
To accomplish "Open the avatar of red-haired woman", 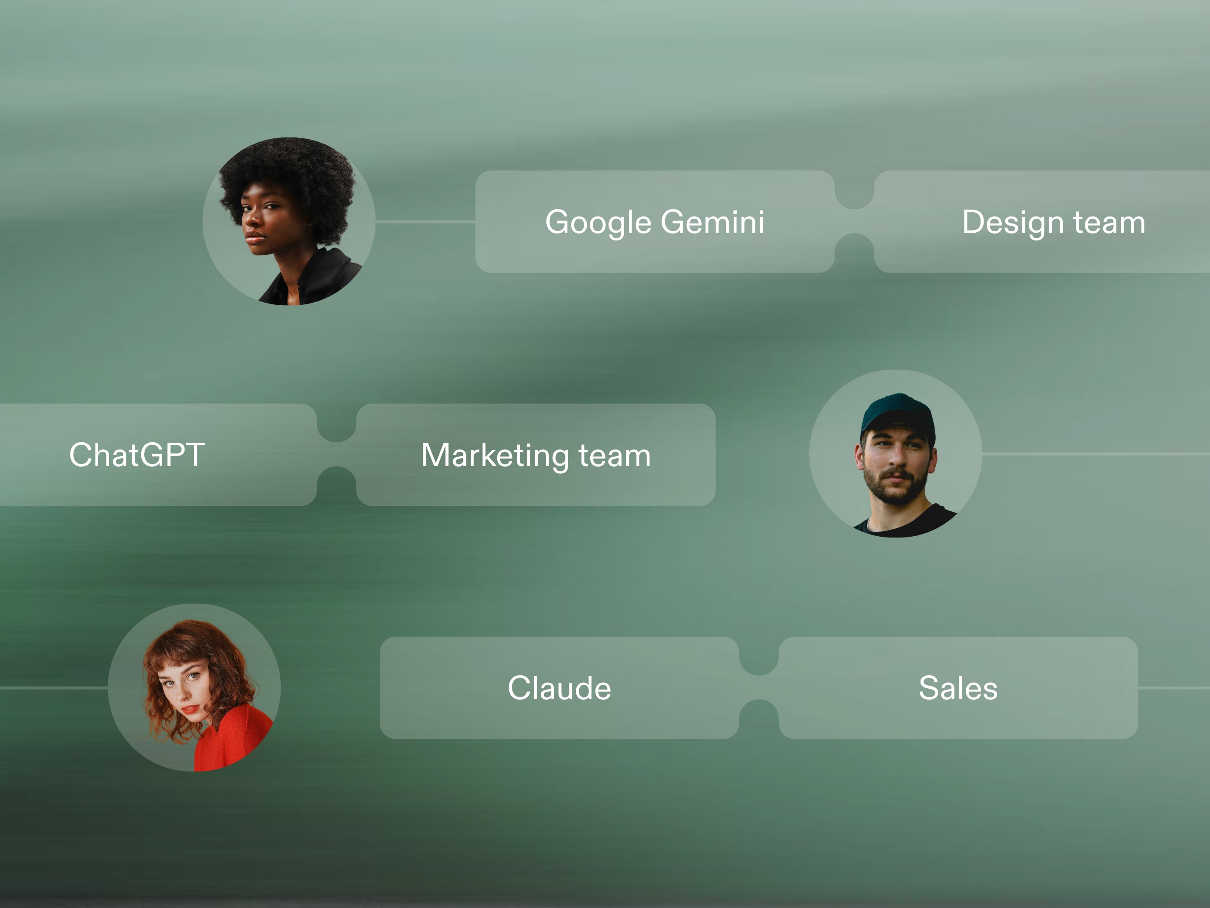I will click(x=194, y=688).
